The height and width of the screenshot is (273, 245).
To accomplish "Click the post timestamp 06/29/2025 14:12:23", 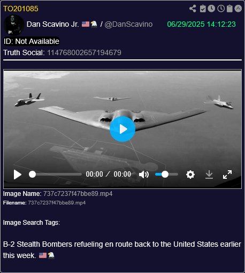I will pyautogui.click(x=201, y=24).
